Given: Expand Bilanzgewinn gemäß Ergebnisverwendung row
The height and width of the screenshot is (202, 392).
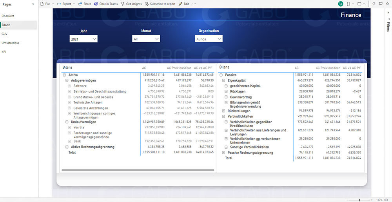Looking at the screenshot, I should 226,102.
